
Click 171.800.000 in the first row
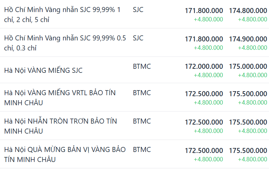[204, 11]
